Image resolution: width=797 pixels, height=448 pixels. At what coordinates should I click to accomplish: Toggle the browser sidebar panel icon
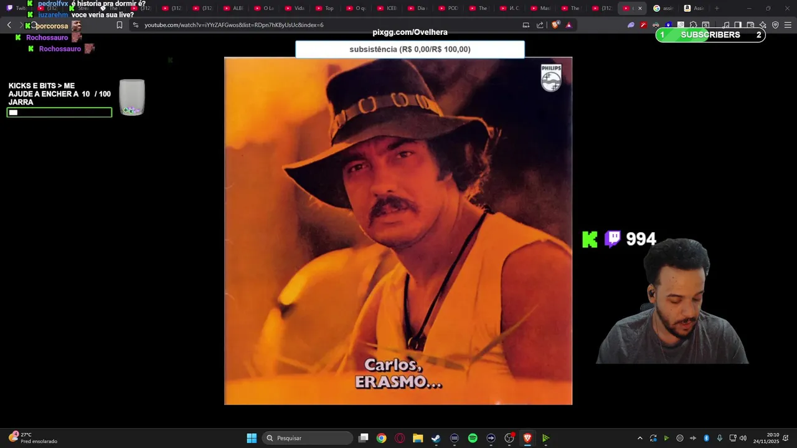tap(738, 25)
